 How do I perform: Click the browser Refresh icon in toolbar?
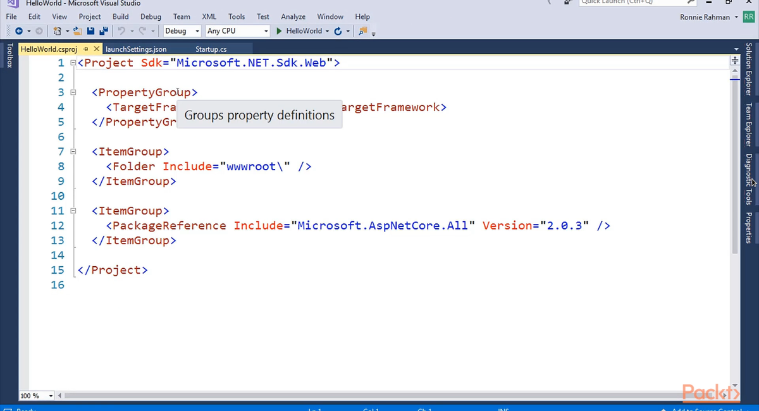pos(338,31)
